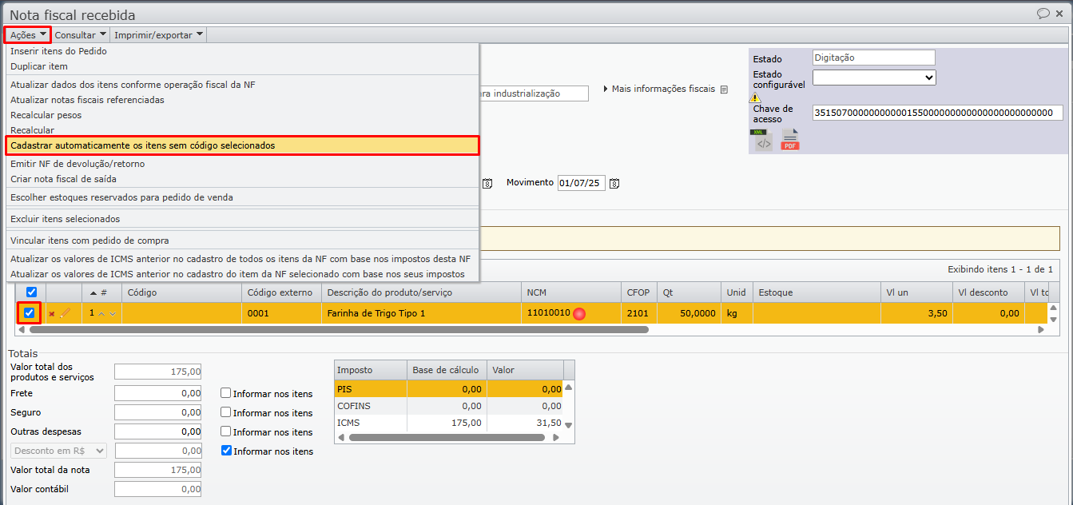This screenshot has width=1073, height=505.
Task: Uncheck the Farinha de Trigo row checkbox
Action: tap(30, 313)
